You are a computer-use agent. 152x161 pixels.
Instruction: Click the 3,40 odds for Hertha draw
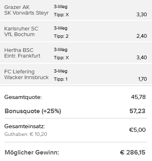[x=141, y=58]
